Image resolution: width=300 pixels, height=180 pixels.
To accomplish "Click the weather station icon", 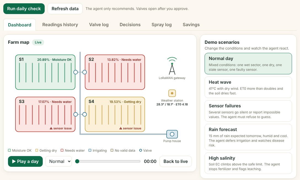I will tap(172, 93).
